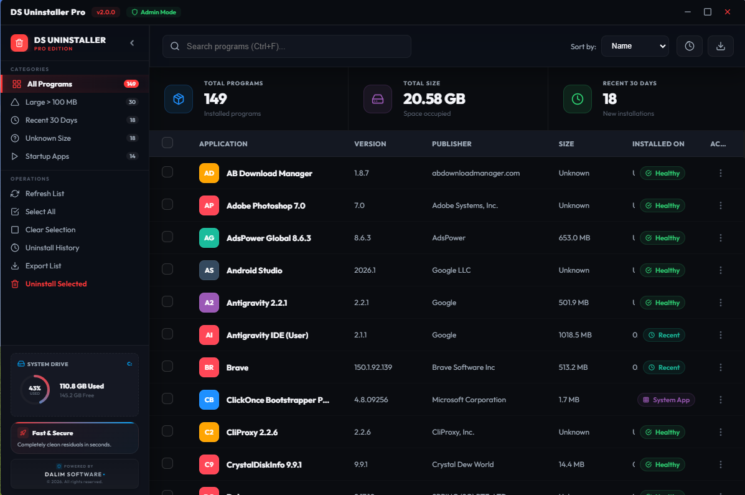Click the AI icon for Antigravity IDE
The height and width of the screenshot is (495, 745).
tap(209, 335)
